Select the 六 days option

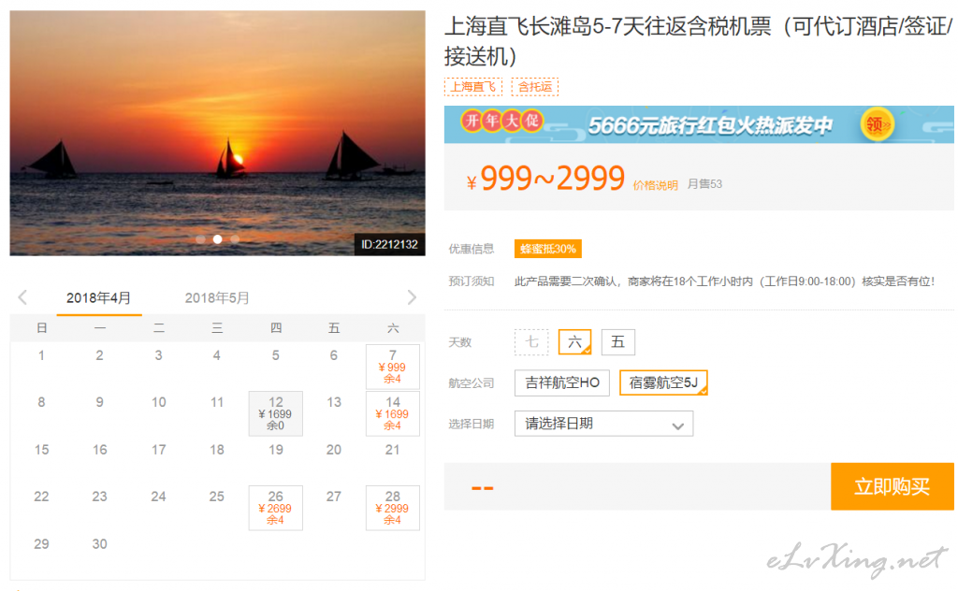pos(574,342)
